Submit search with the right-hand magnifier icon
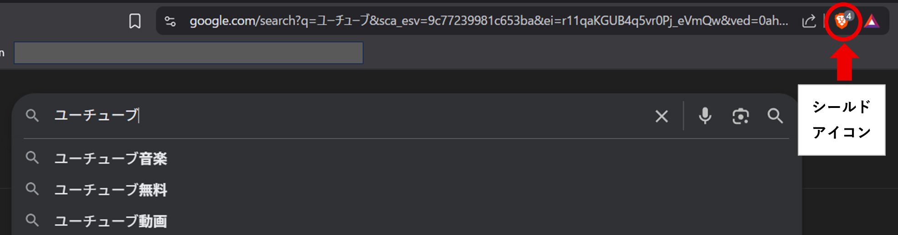 tap(775, 116)
